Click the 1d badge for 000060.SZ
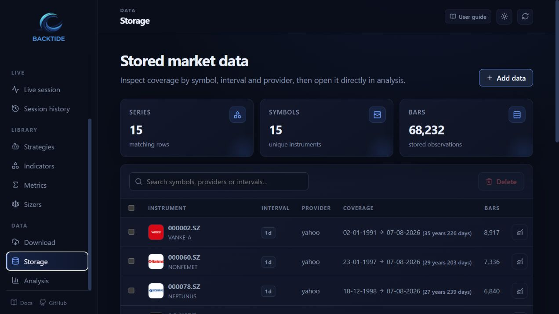Image resolution: width=559 pixels, height=314 pixels. pyautogui.click(x=268, y=262)
